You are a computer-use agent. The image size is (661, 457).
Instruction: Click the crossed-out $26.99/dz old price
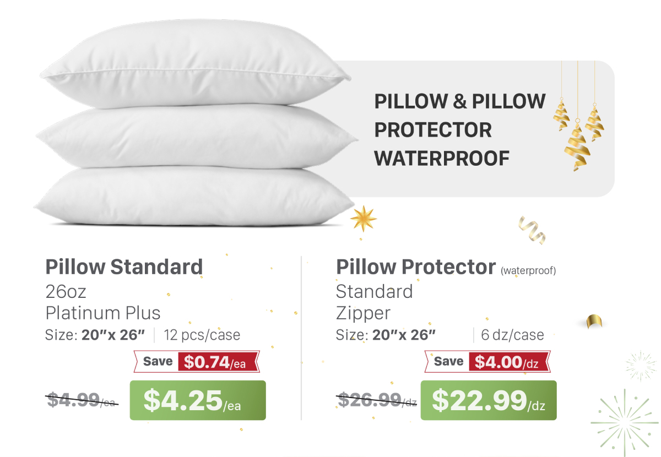(377, 400)
